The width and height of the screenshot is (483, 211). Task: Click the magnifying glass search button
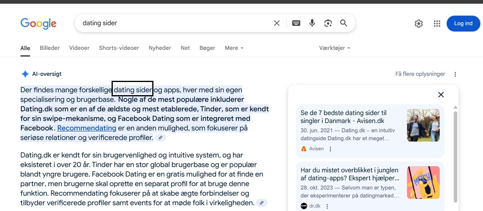point(344,23)
